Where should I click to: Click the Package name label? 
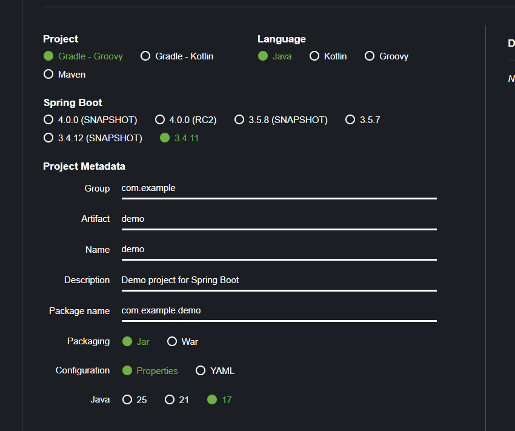(79, 311)
